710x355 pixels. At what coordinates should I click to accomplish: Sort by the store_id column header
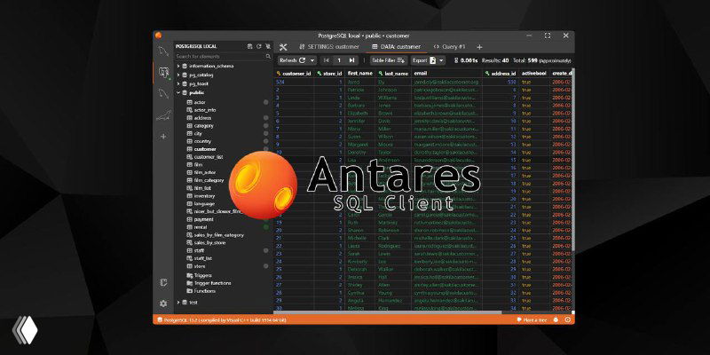pos(329,74)
